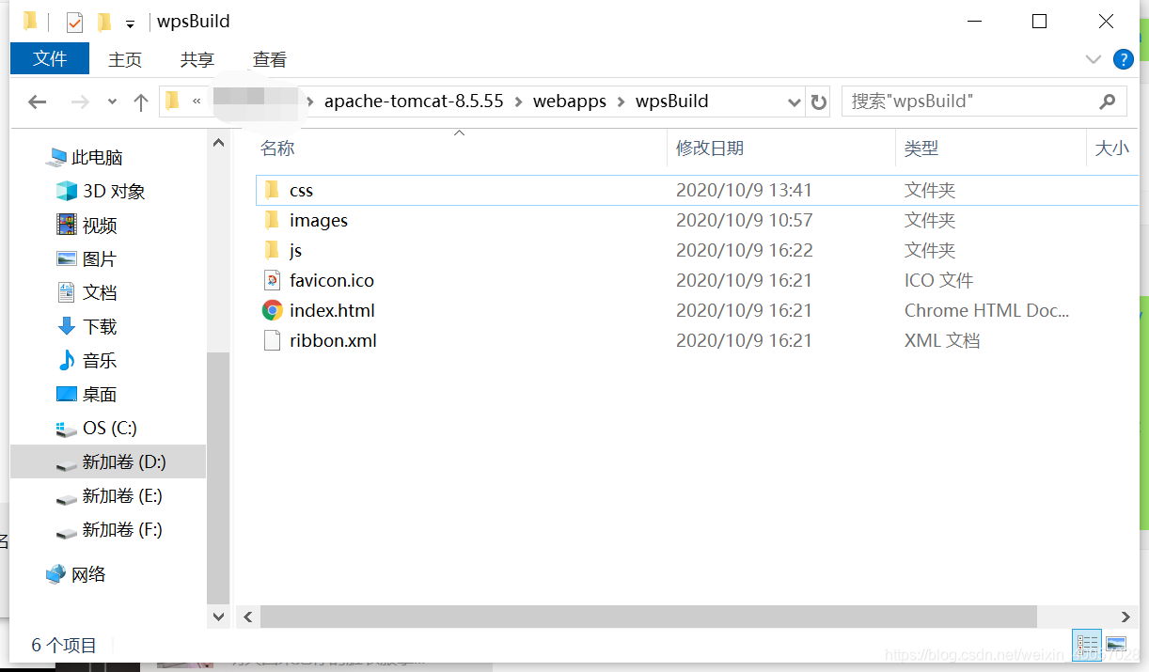Click the horizontal scrollbar right arrow
The height and width of the screenshot is (672, 1149).
(x=1125, y=617)
